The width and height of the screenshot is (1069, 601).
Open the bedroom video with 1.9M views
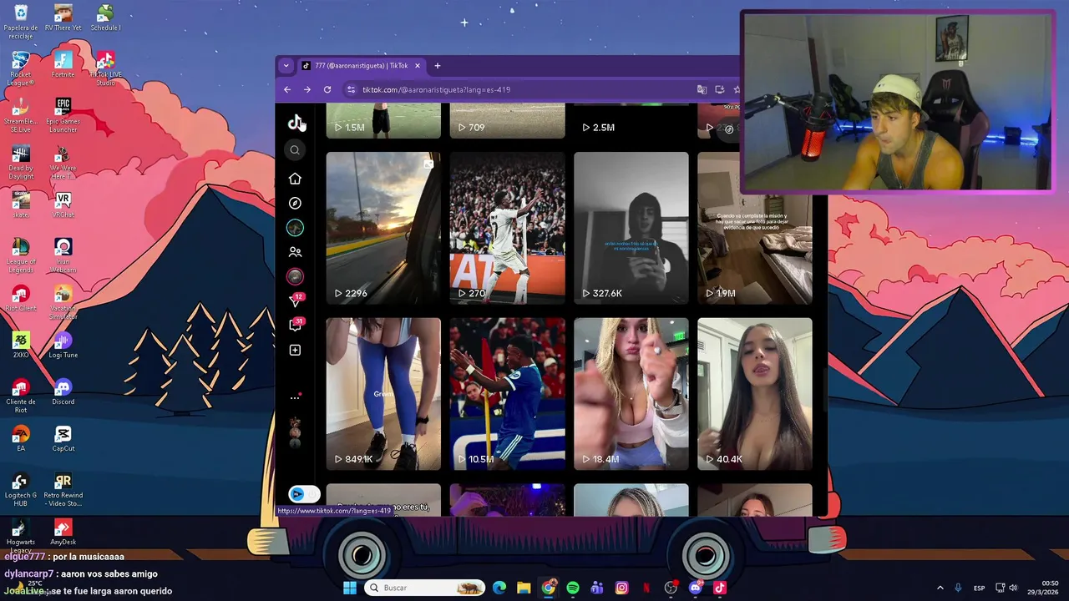click(x=754, y=228)
